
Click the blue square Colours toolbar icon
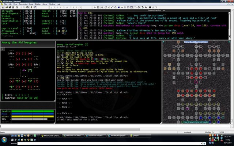pyautogui.click(x=118, y=7)
